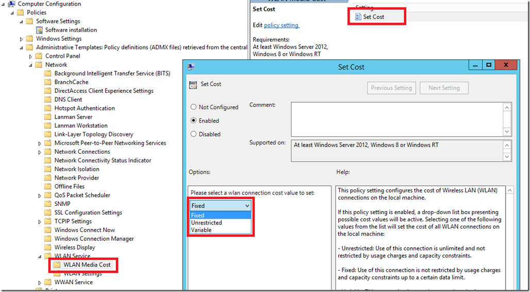Click the WLAN Media Cost folder icon
The width and height of the screenshot is (530, 292).
click(x=57, y=265)
